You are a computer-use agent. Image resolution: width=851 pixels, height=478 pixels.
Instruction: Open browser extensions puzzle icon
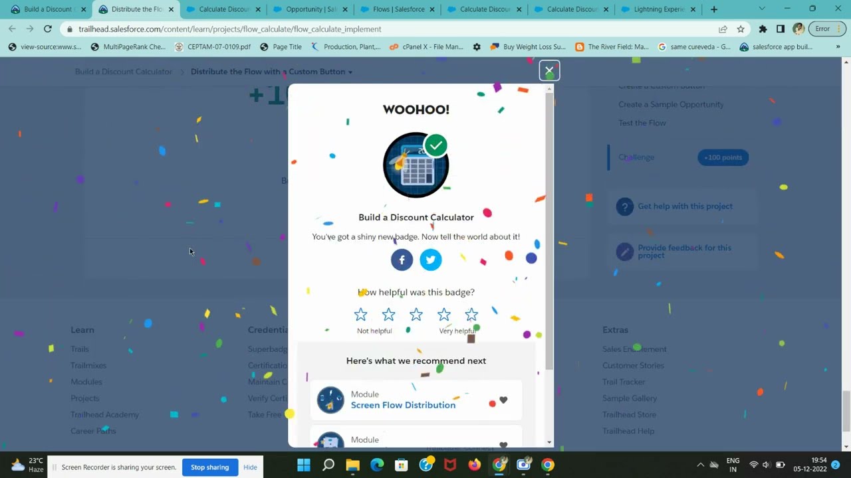click(763, 29)
